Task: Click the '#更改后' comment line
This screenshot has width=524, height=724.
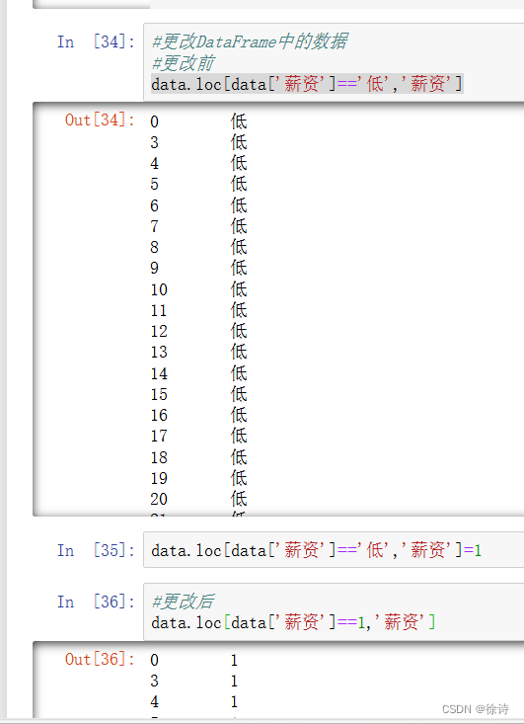Action: click(x=183, y=602)
